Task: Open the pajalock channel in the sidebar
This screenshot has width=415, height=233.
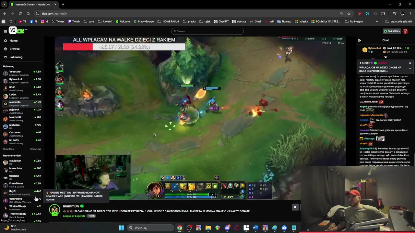Action: [x=22, y=111]
